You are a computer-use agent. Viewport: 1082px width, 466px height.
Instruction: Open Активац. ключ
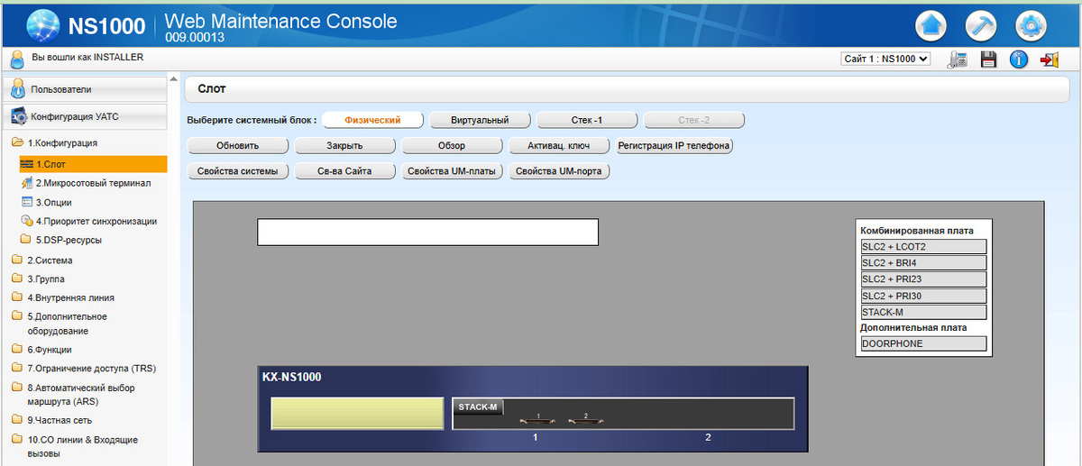pyautogui.click(x=559, y=146)
